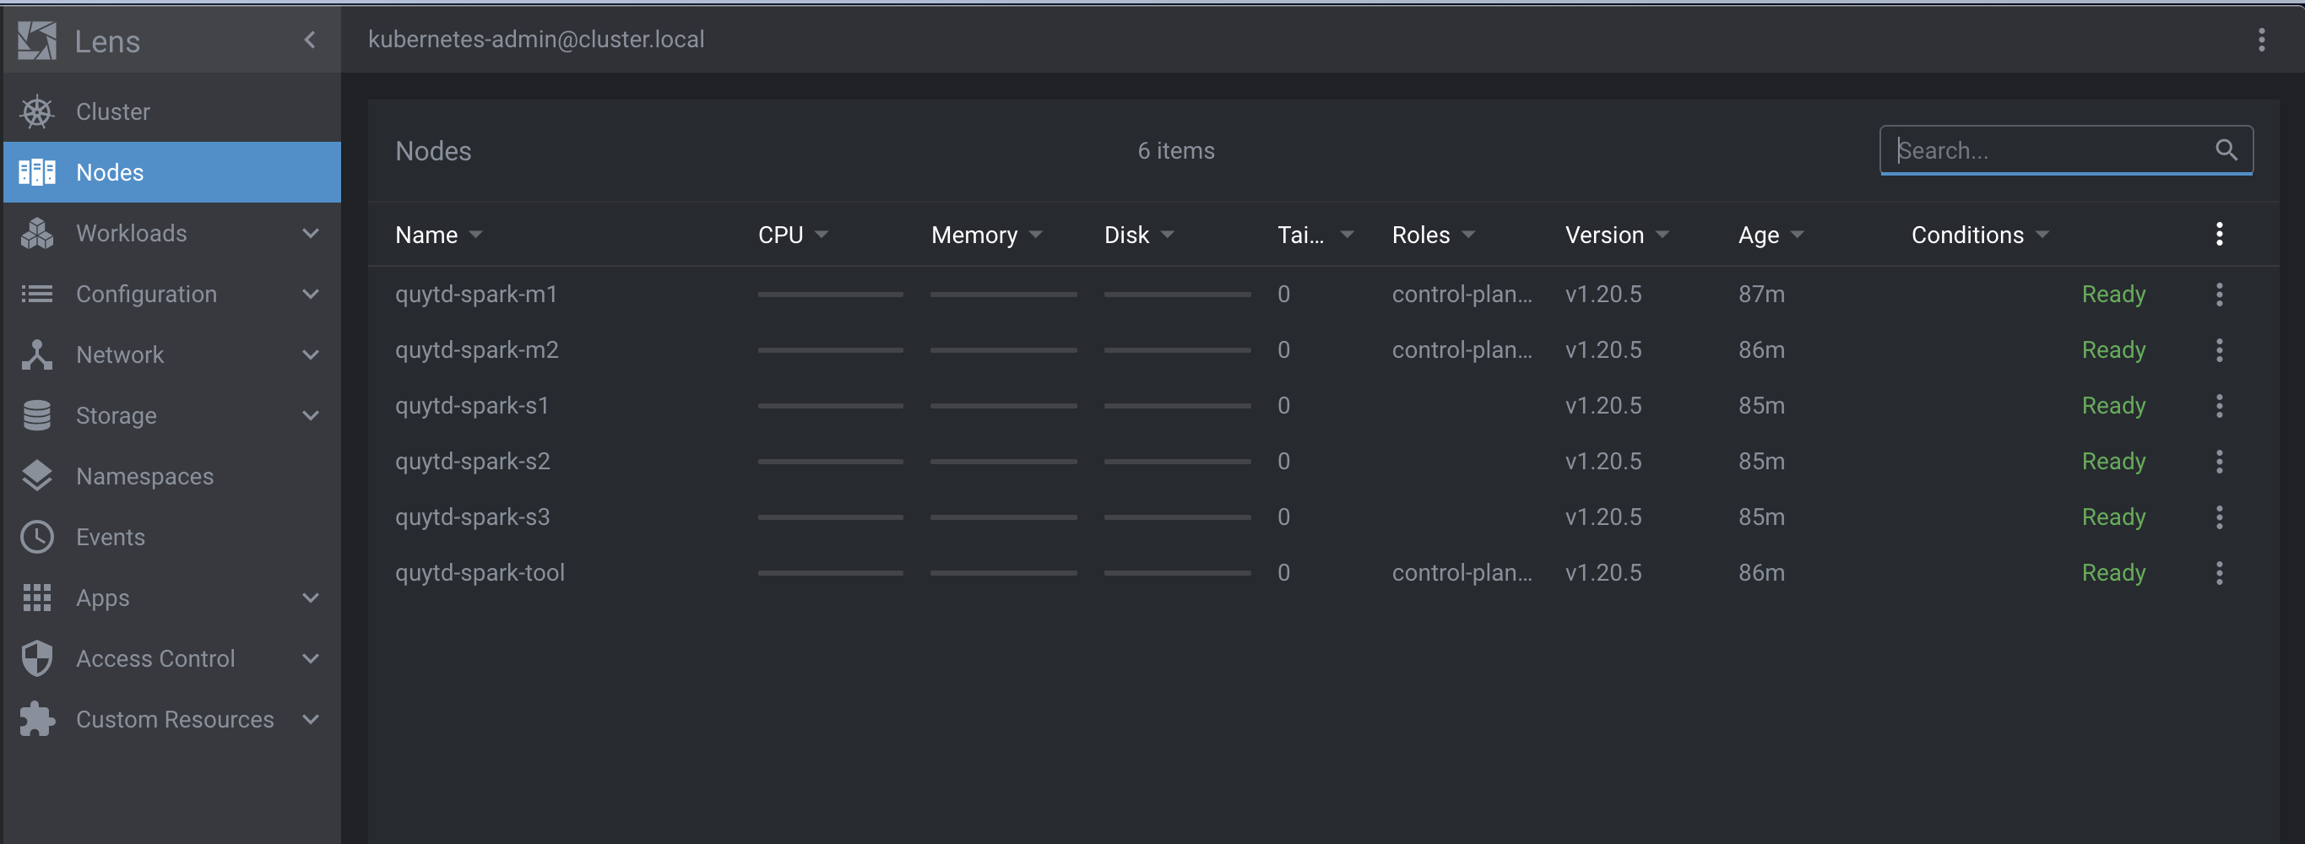This screenshot has width=2305, height=844.
Task: Click the Storage database icon
Action: coord(36,416)
